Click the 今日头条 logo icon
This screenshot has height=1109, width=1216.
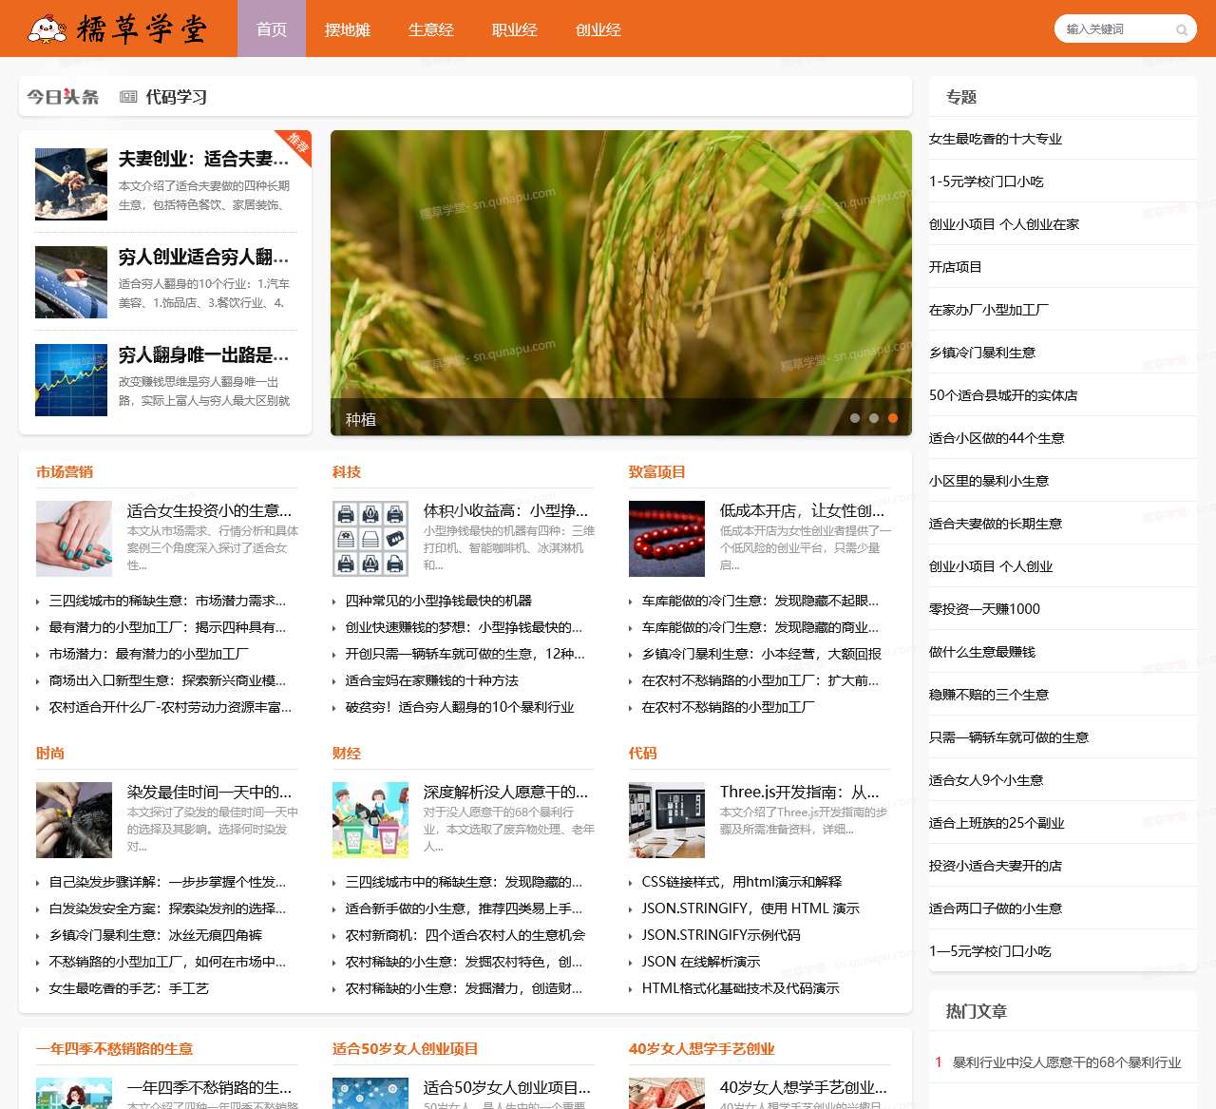click(63, 97)
